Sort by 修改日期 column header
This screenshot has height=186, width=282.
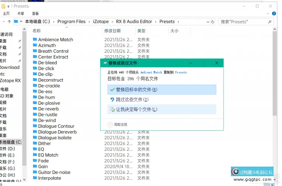pyautogui.click(x=112, y=31)
